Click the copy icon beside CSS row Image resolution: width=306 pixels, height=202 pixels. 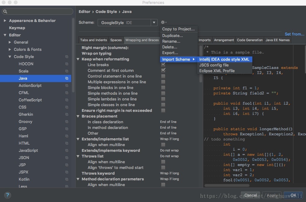pos(67,107)
